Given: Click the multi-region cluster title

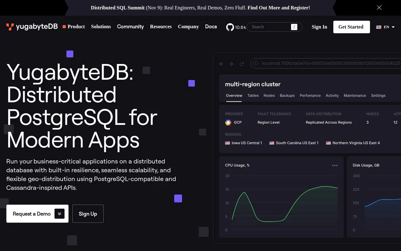Looking at the screenshot, I should (x=253, y=84).
